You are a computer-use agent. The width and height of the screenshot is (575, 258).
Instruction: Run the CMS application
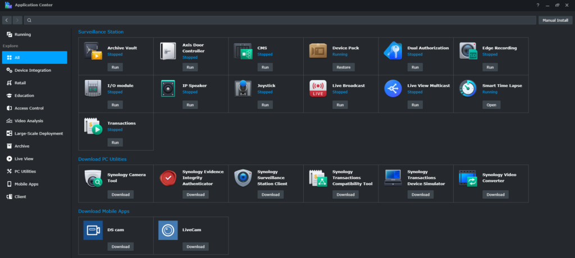click(x=265, y=67)
